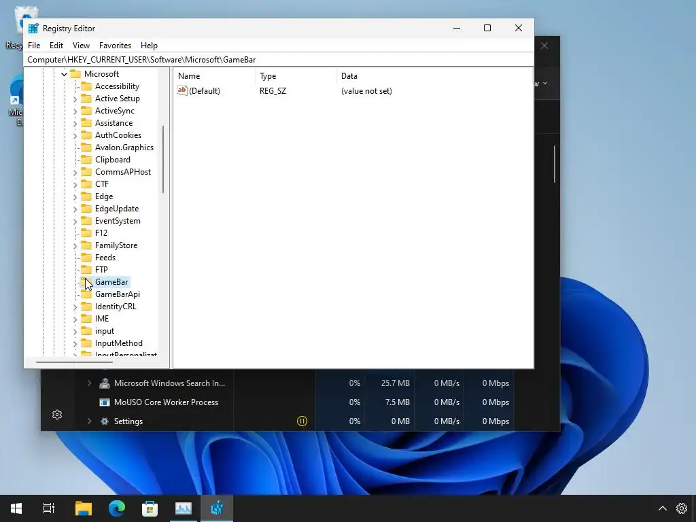Click the FTP folder icon
The width and height of the screenshot is (696, 522).
click(86, 269)
